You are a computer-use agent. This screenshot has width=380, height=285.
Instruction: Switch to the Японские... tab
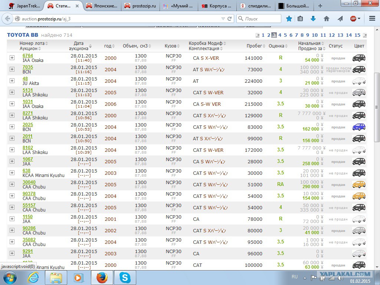click(102, 6)
